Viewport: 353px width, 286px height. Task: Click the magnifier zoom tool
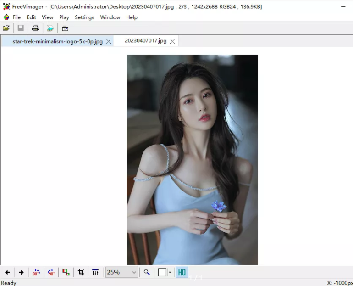147,272
